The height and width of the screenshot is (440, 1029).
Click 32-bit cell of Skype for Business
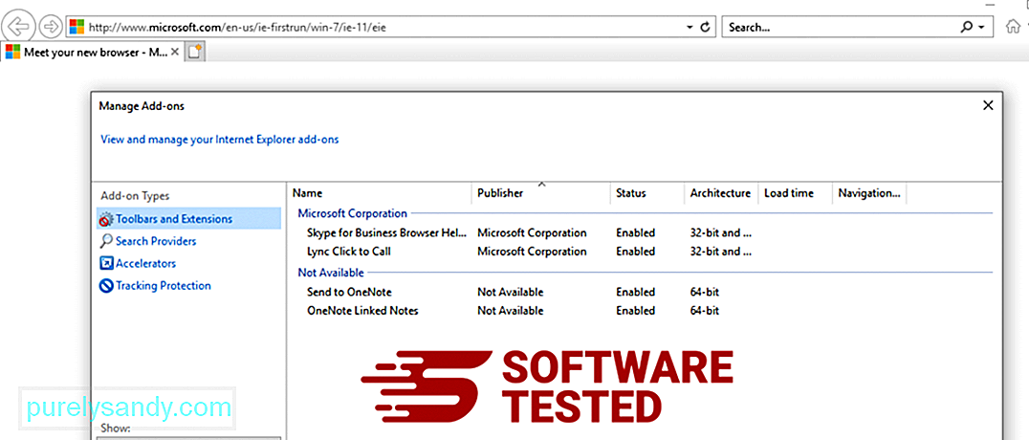coord(720,232)
